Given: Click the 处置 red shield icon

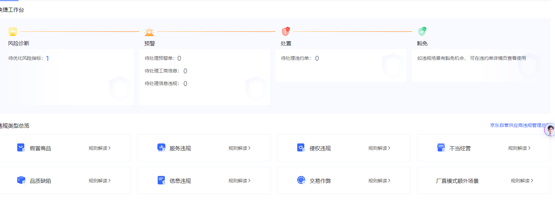Looking at the screenshot, I should [x=286, y=32].
